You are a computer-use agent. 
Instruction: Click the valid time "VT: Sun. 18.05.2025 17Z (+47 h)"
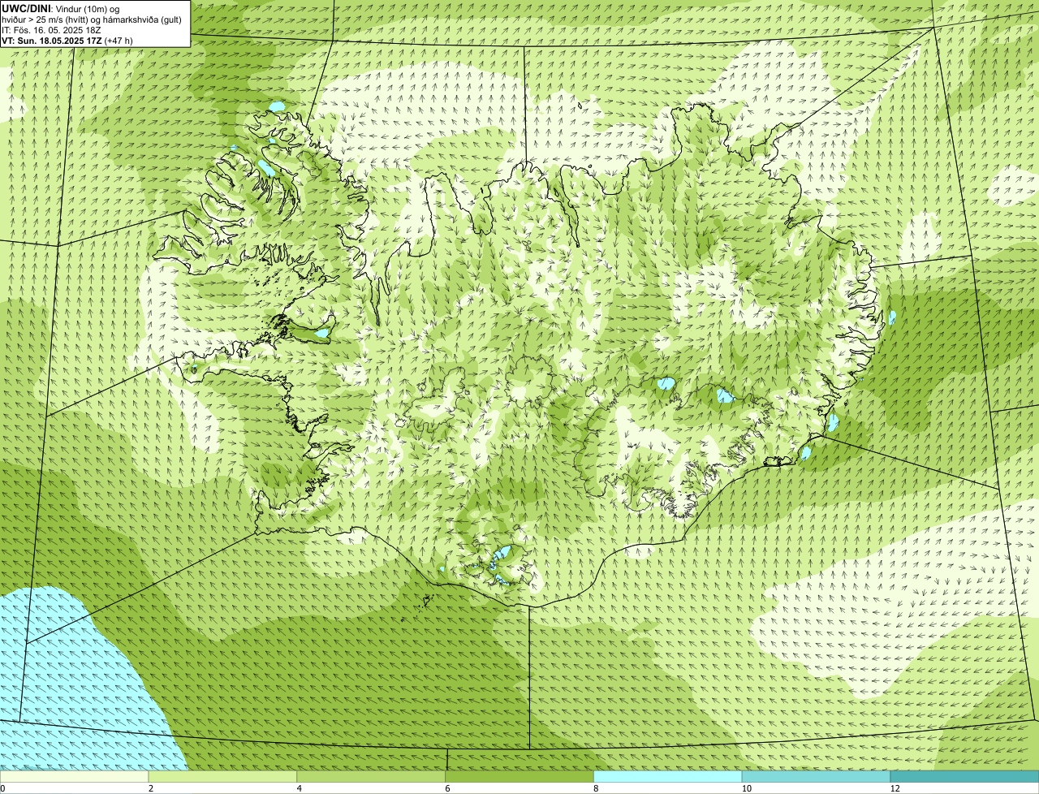67,40
